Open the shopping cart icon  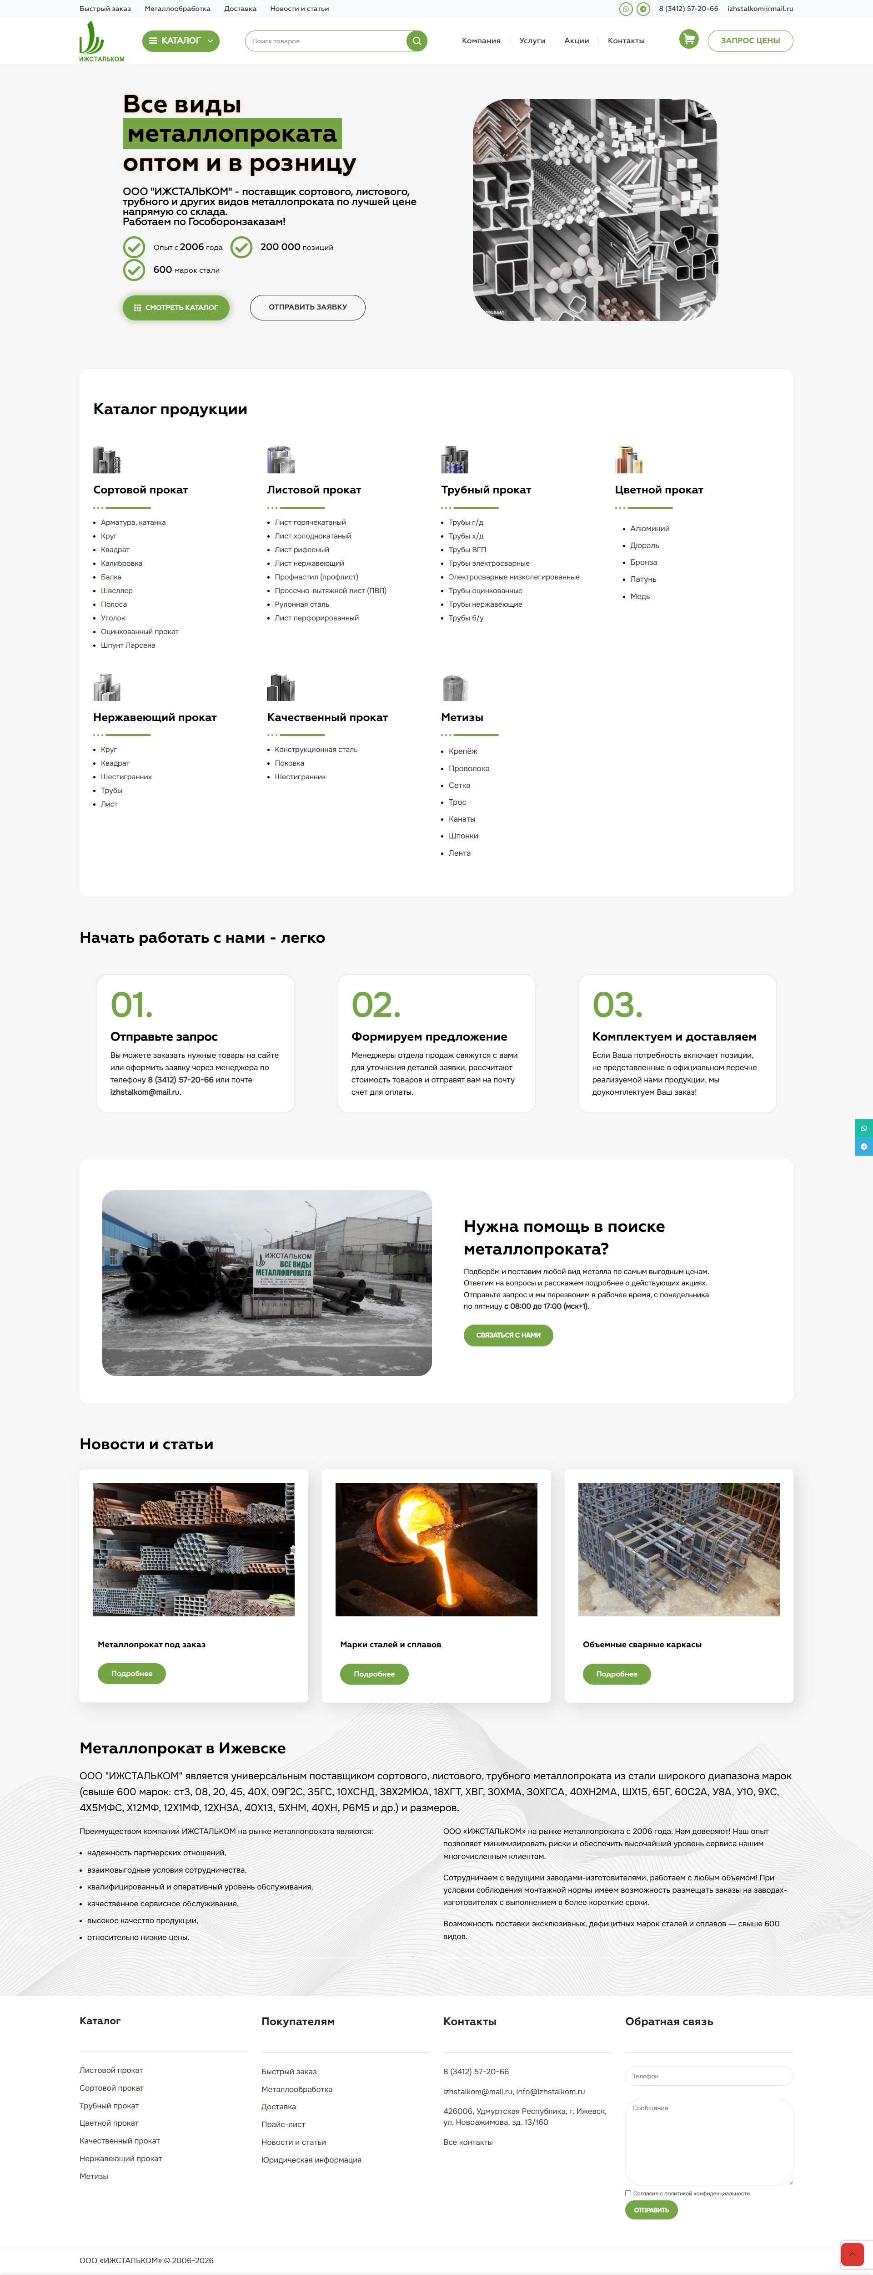tap(689, 40)
